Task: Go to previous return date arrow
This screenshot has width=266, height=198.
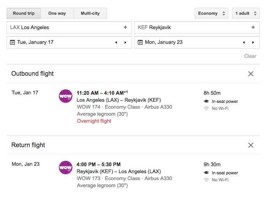Action: click(x=244, y=42)
